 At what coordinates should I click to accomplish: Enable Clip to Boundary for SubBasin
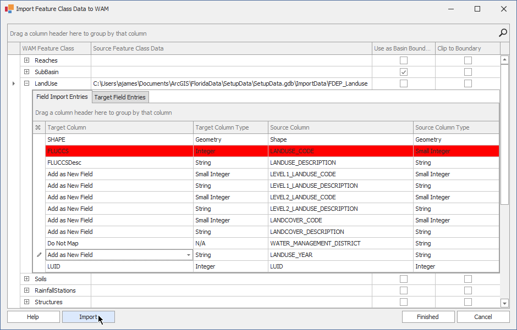click(468, 72)
